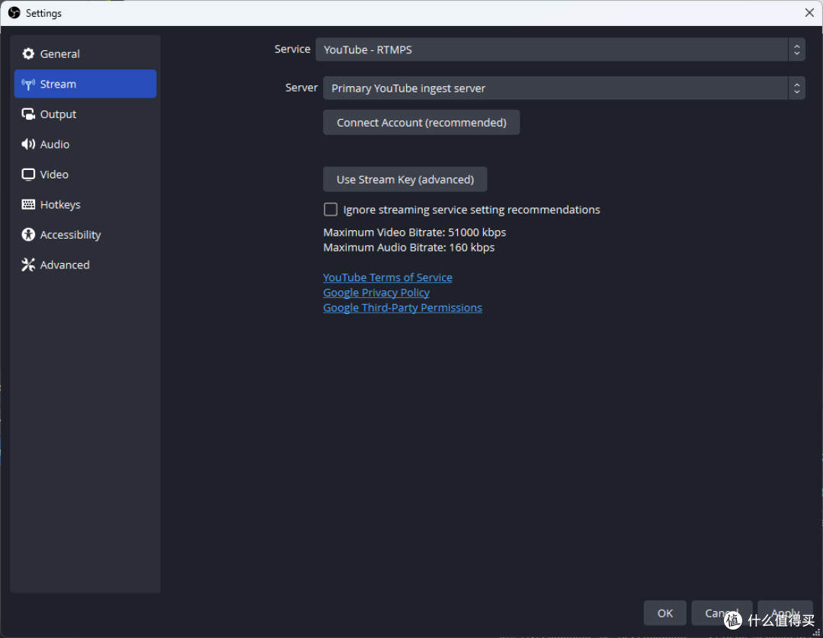Select the Stream settings section

pyautogui.click(x=85, y=84)
